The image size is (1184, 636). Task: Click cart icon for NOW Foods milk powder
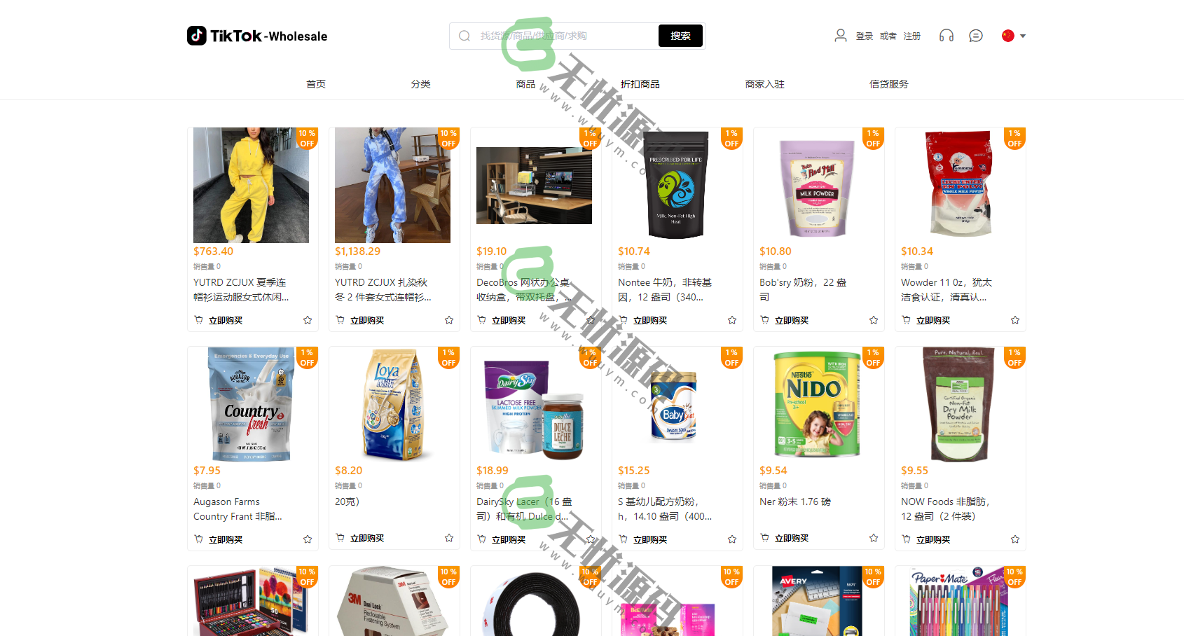(x=907, y=539)
